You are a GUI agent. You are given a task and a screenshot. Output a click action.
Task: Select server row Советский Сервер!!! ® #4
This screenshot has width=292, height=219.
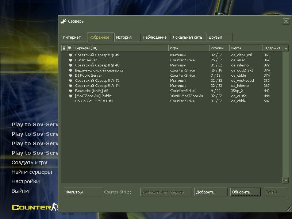[x=172, y=86]
